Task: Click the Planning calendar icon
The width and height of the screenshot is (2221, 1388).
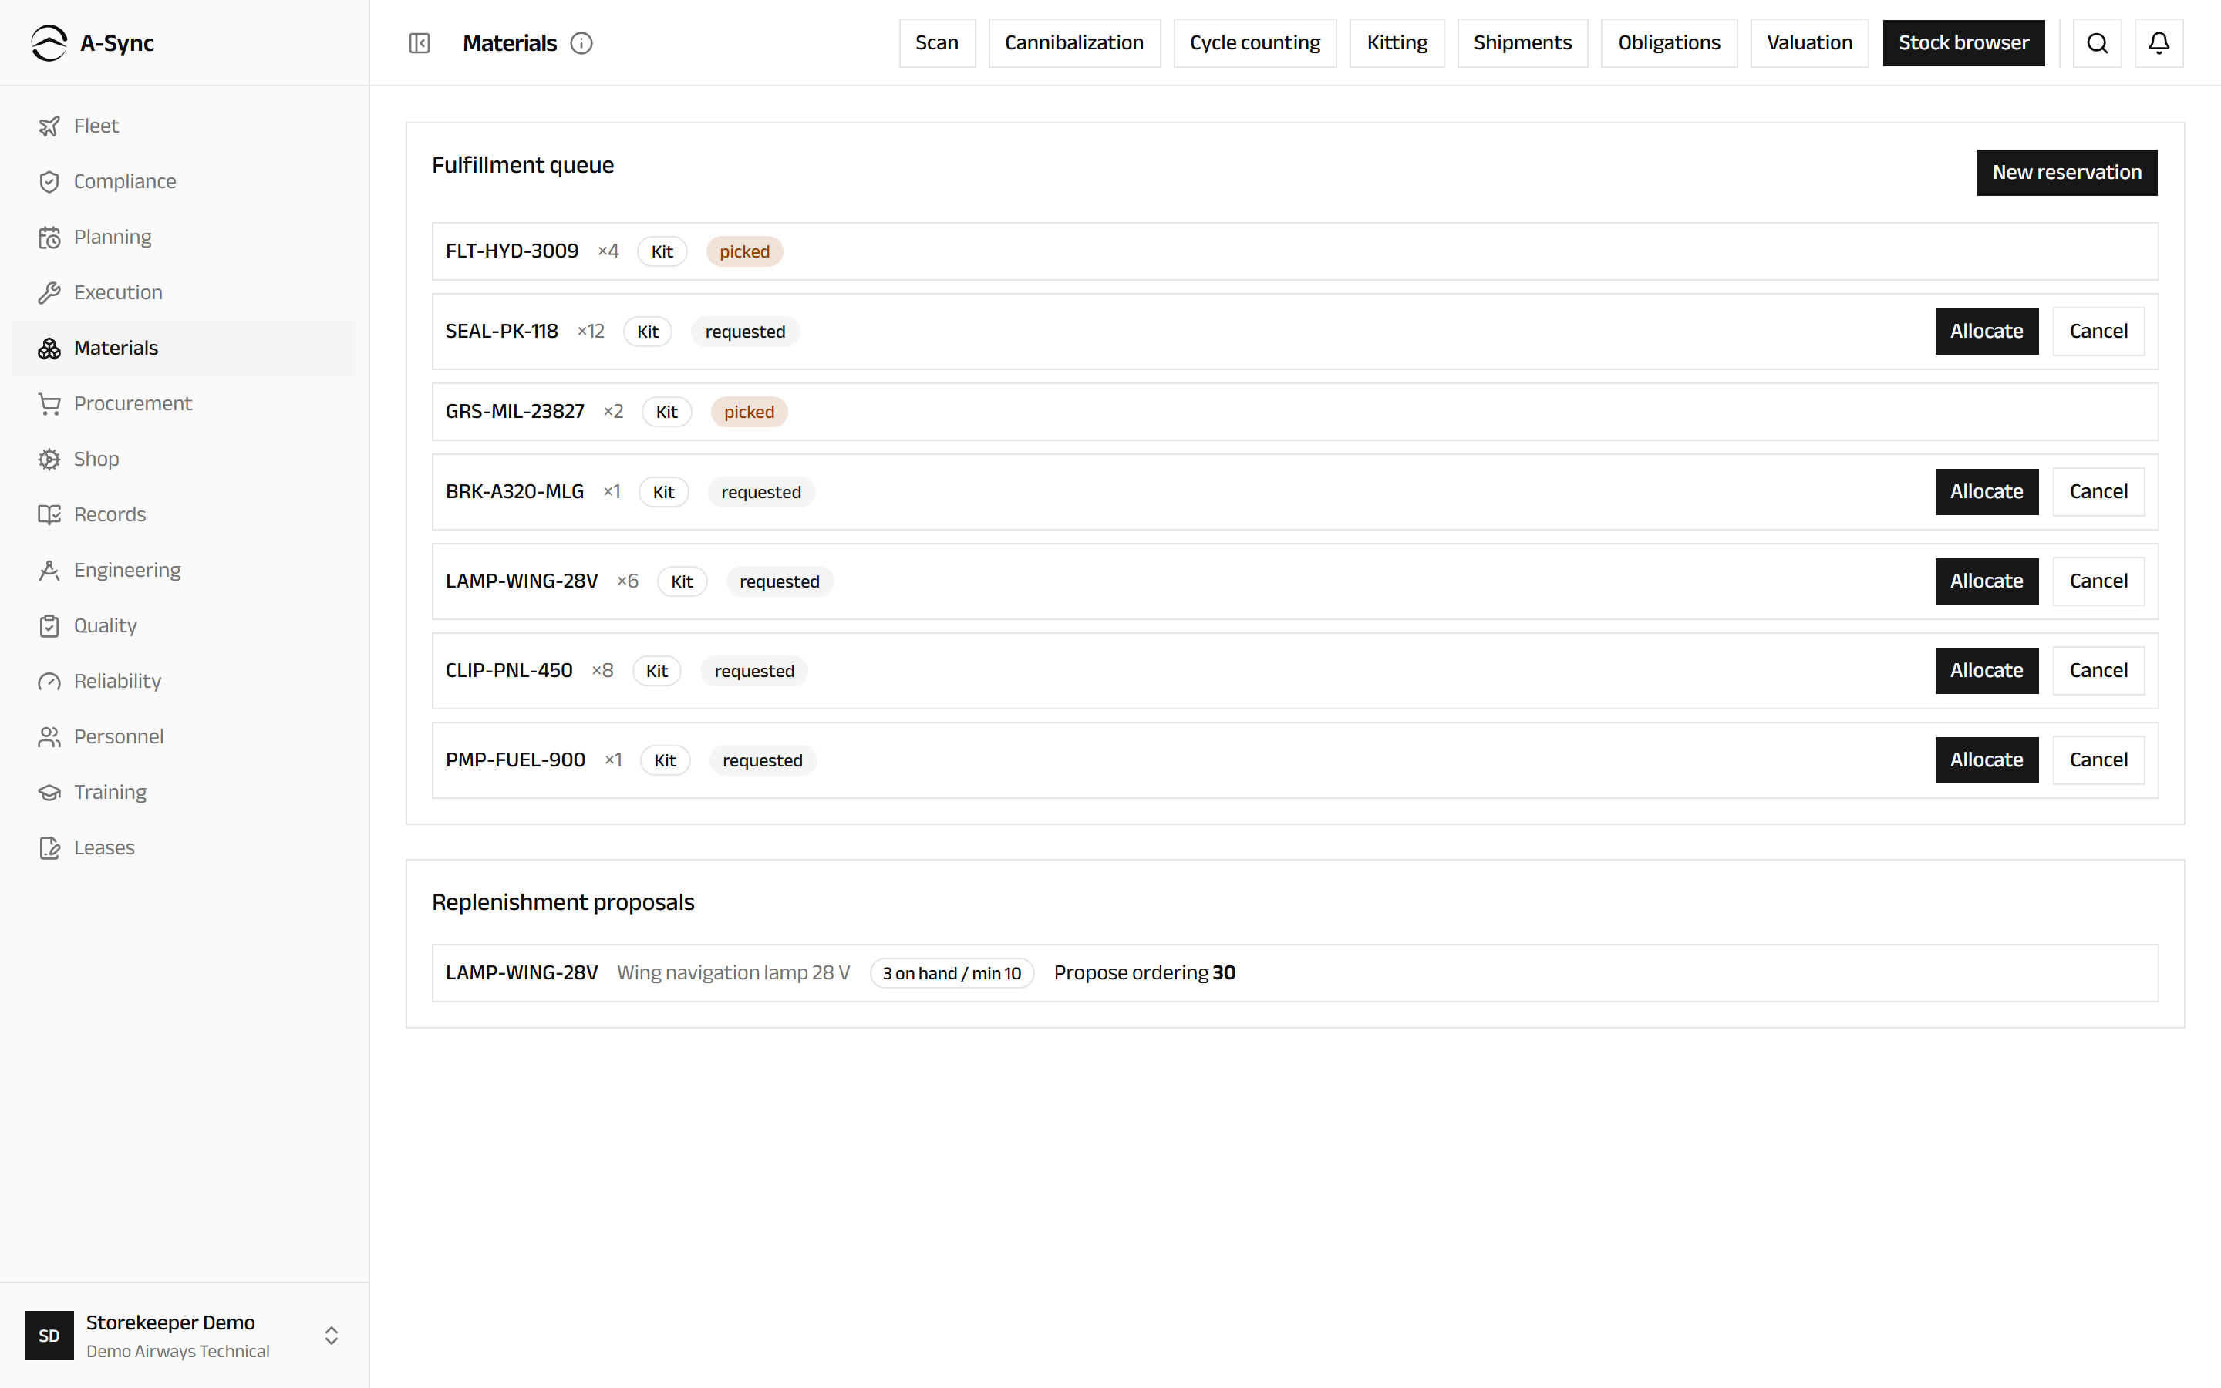Action: (49, 238)
